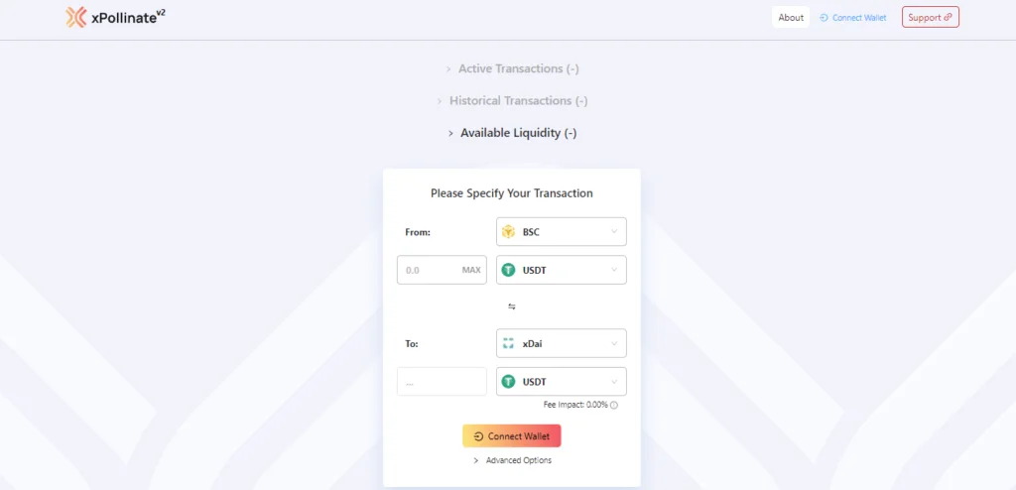Expand Available Liquidity section
This screenshot has height=490, width=1016.
(x=512, y=133)
